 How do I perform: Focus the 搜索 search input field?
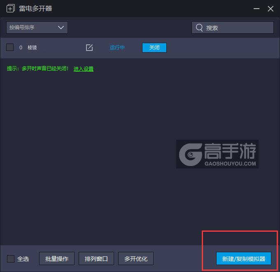233,28
